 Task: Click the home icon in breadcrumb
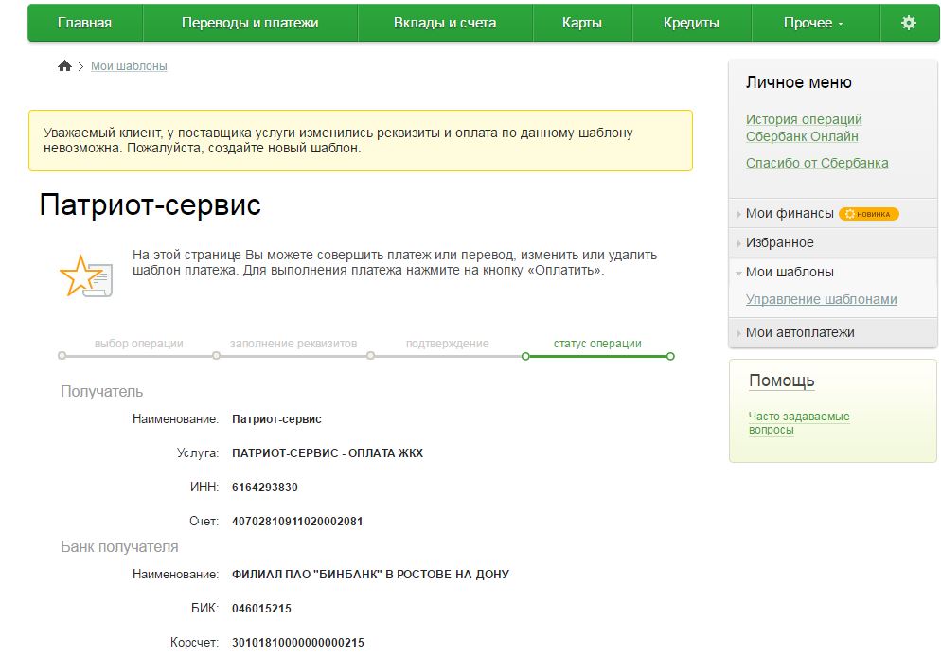(x=64, y=66)
